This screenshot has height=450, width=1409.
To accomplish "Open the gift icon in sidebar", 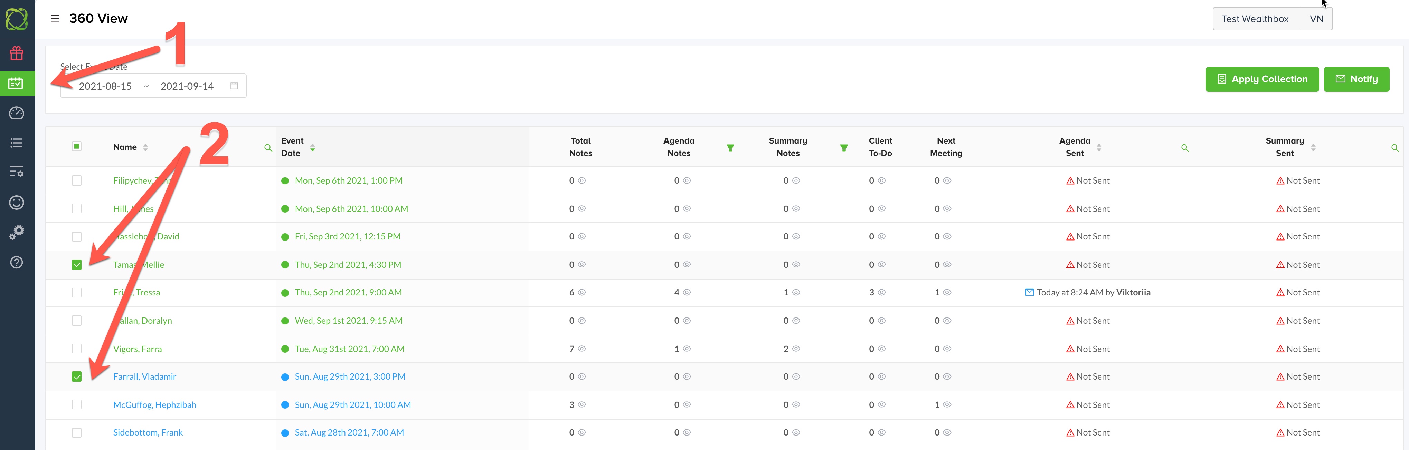I will [16, 53].
